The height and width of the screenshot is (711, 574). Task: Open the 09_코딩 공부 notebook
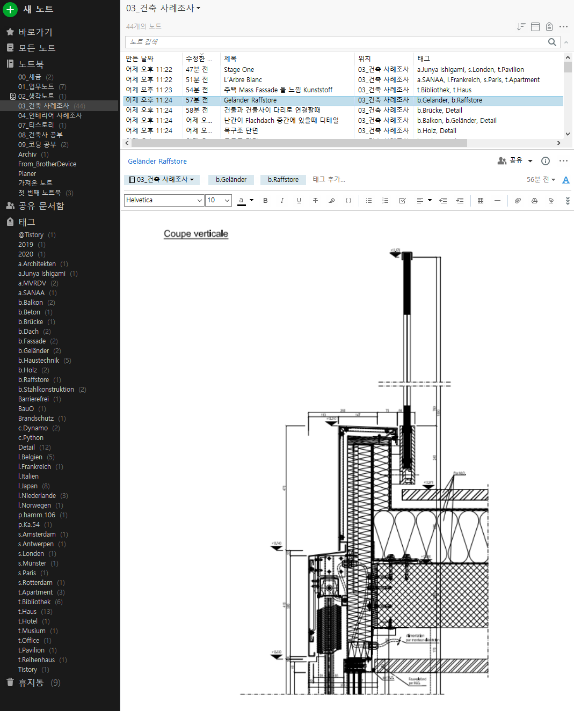(x=43, y=145)
